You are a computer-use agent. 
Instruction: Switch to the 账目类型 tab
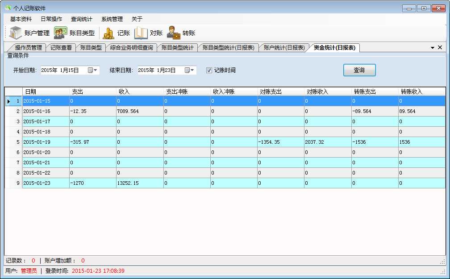[91, 48]
